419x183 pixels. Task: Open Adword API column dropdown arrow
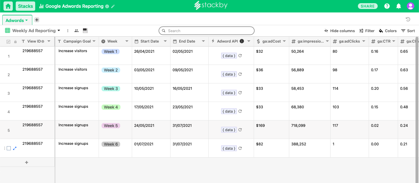click(x=249, y=41)
